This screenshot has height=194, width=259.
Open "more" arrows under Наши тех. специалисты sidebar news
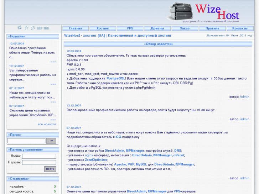pos(53,102)
